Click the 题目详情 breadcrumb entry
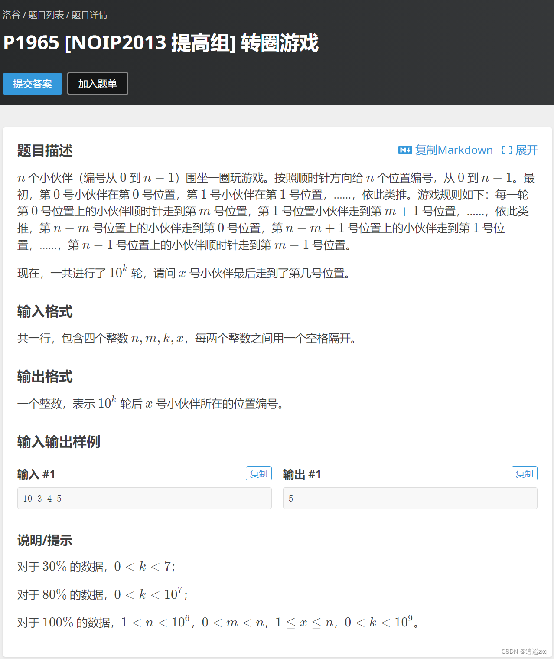Screen dimensions: 554x659 [x=90, y=15]
